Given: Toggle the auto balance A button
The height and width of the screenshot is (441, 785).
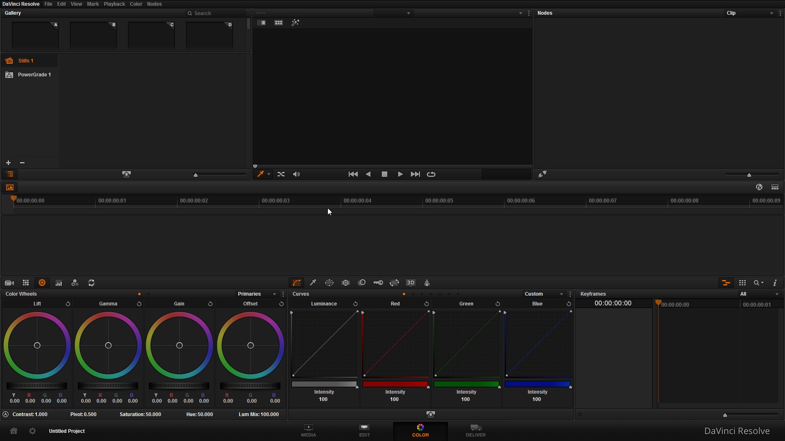Looking at the screenshot, I should point(6,414).
